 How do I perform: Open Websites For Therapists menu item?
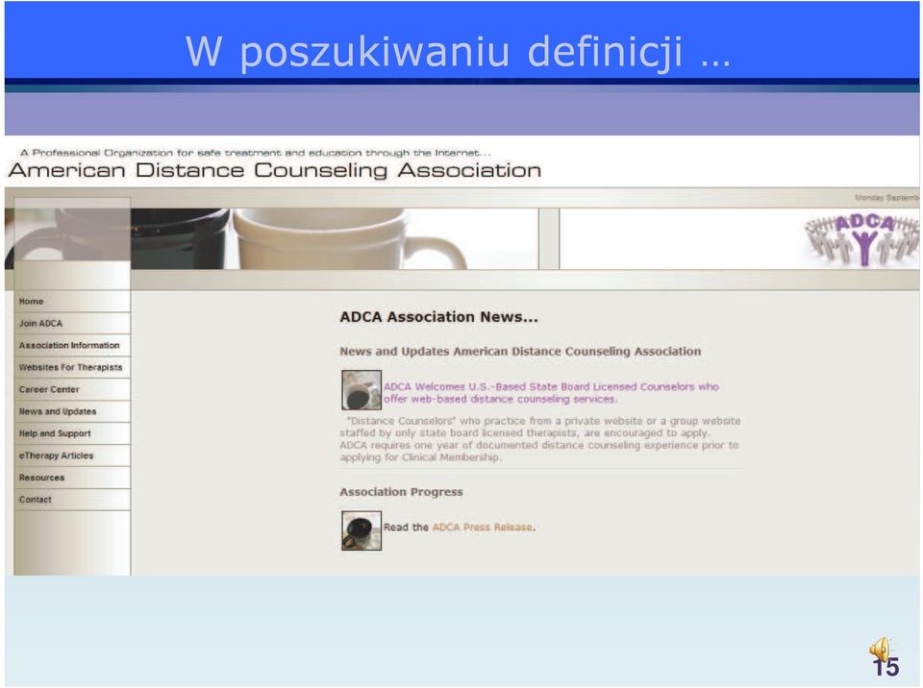[x=72, y=367]
